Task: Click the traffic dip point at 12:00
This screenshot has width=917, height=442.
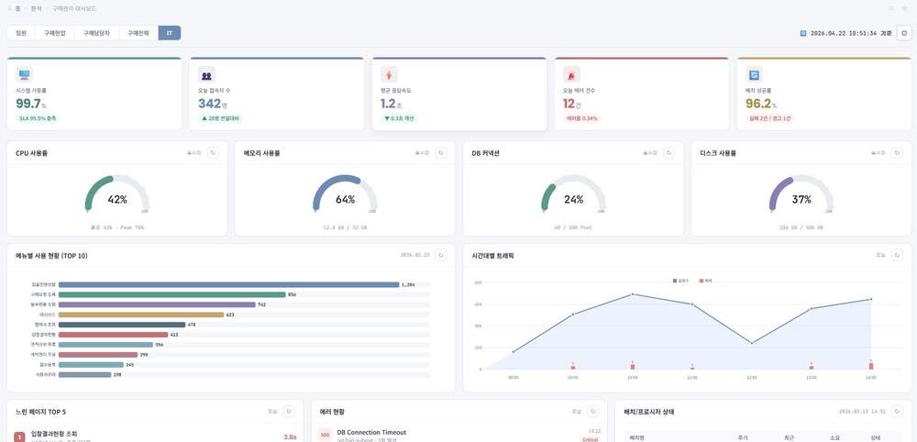Action: coord(752,343)
